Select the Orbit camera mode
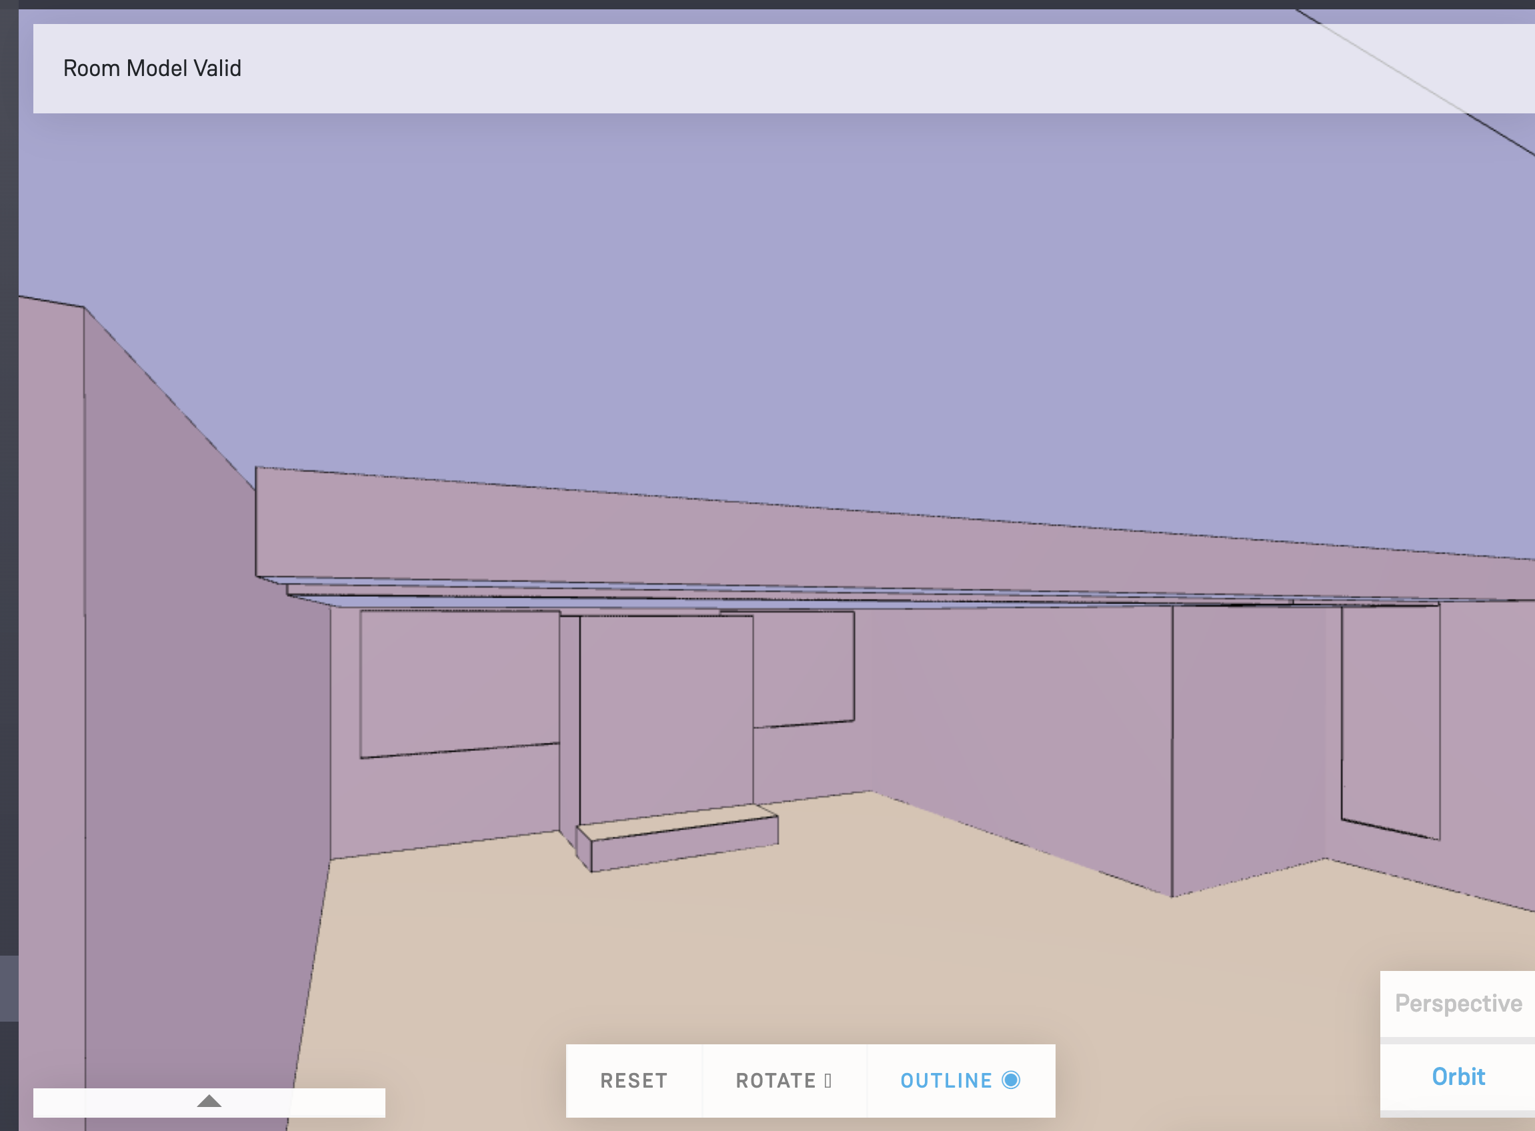This screenshot has height=1131, width=1535. (x=1458, y=1077)
